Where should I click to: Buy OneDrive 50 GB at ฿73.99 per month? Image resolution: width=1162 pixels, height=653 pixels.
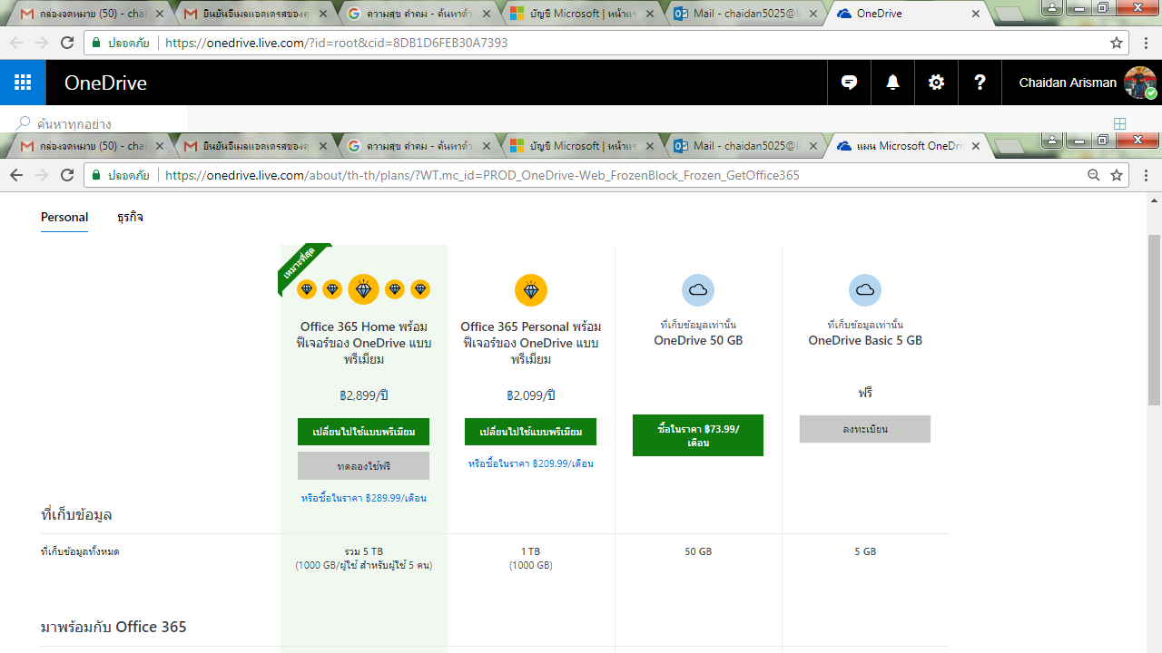point(697,435)
